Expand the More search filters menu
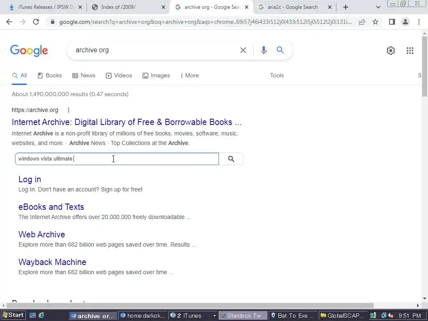This screenshot has width=428, height=321. point(189,76)
